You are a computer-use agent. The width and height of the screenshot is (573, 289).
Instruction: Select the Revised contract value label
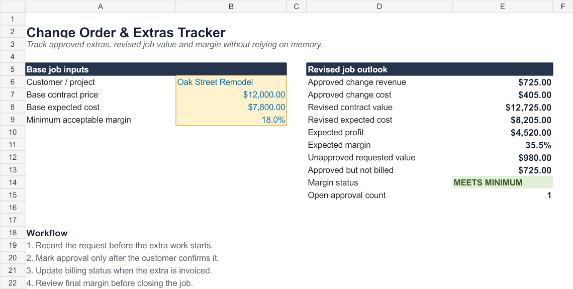coord(350,108)
